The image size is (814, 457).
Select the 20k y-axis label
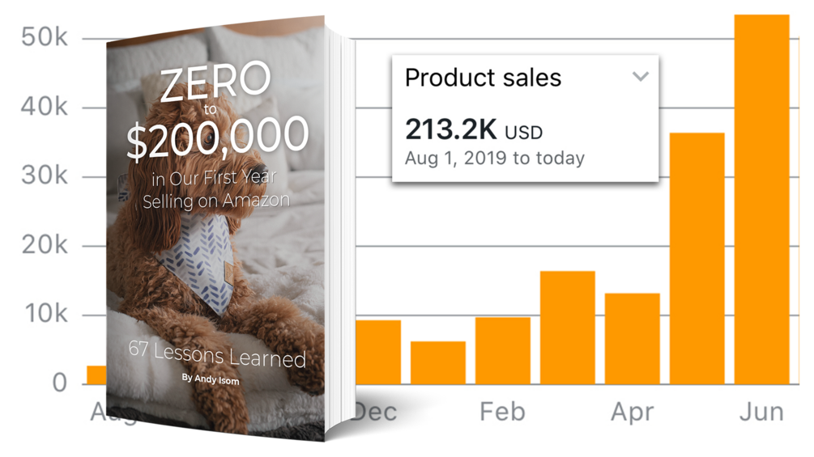tap(45, 247)
